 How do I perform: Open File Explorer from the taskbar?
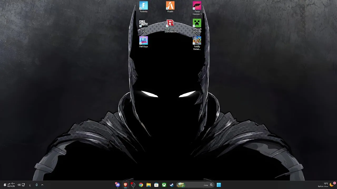[148, 185]
